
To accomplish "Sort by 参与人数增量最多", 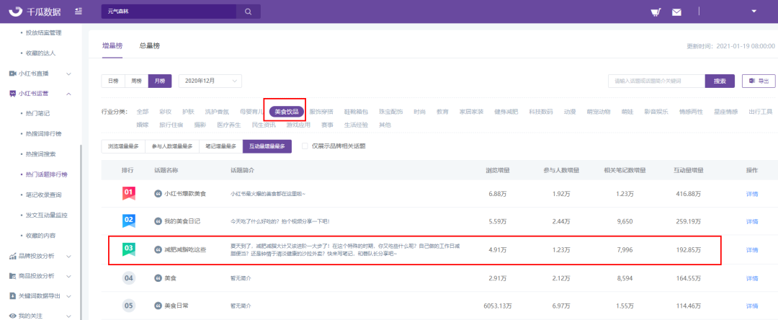I will (x=172, y=146).
